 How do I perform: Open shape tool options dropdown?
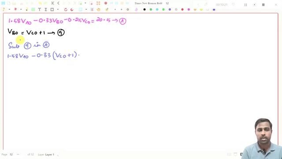pos(58,9)
